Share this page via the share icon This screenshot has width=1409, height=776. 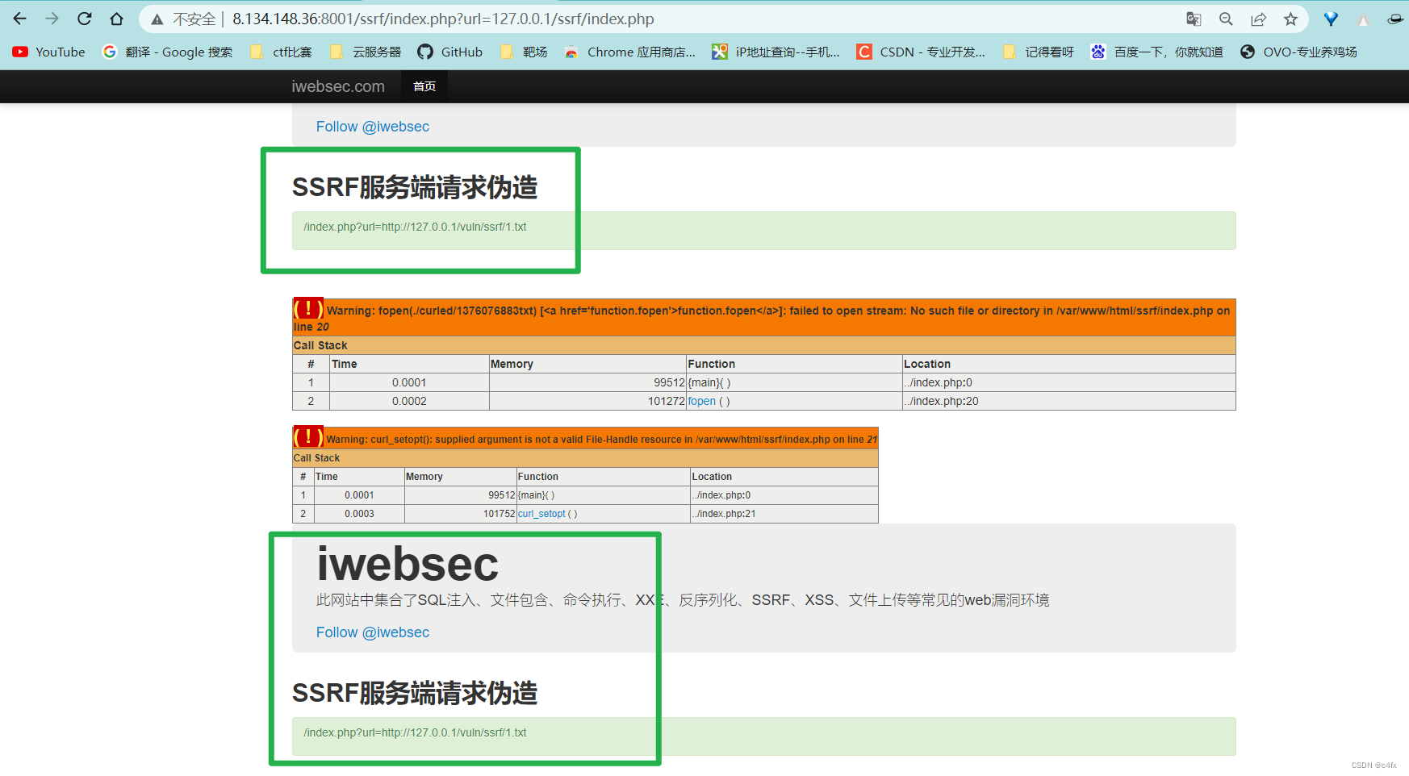pyautogui.click(x=1258, y=19)
